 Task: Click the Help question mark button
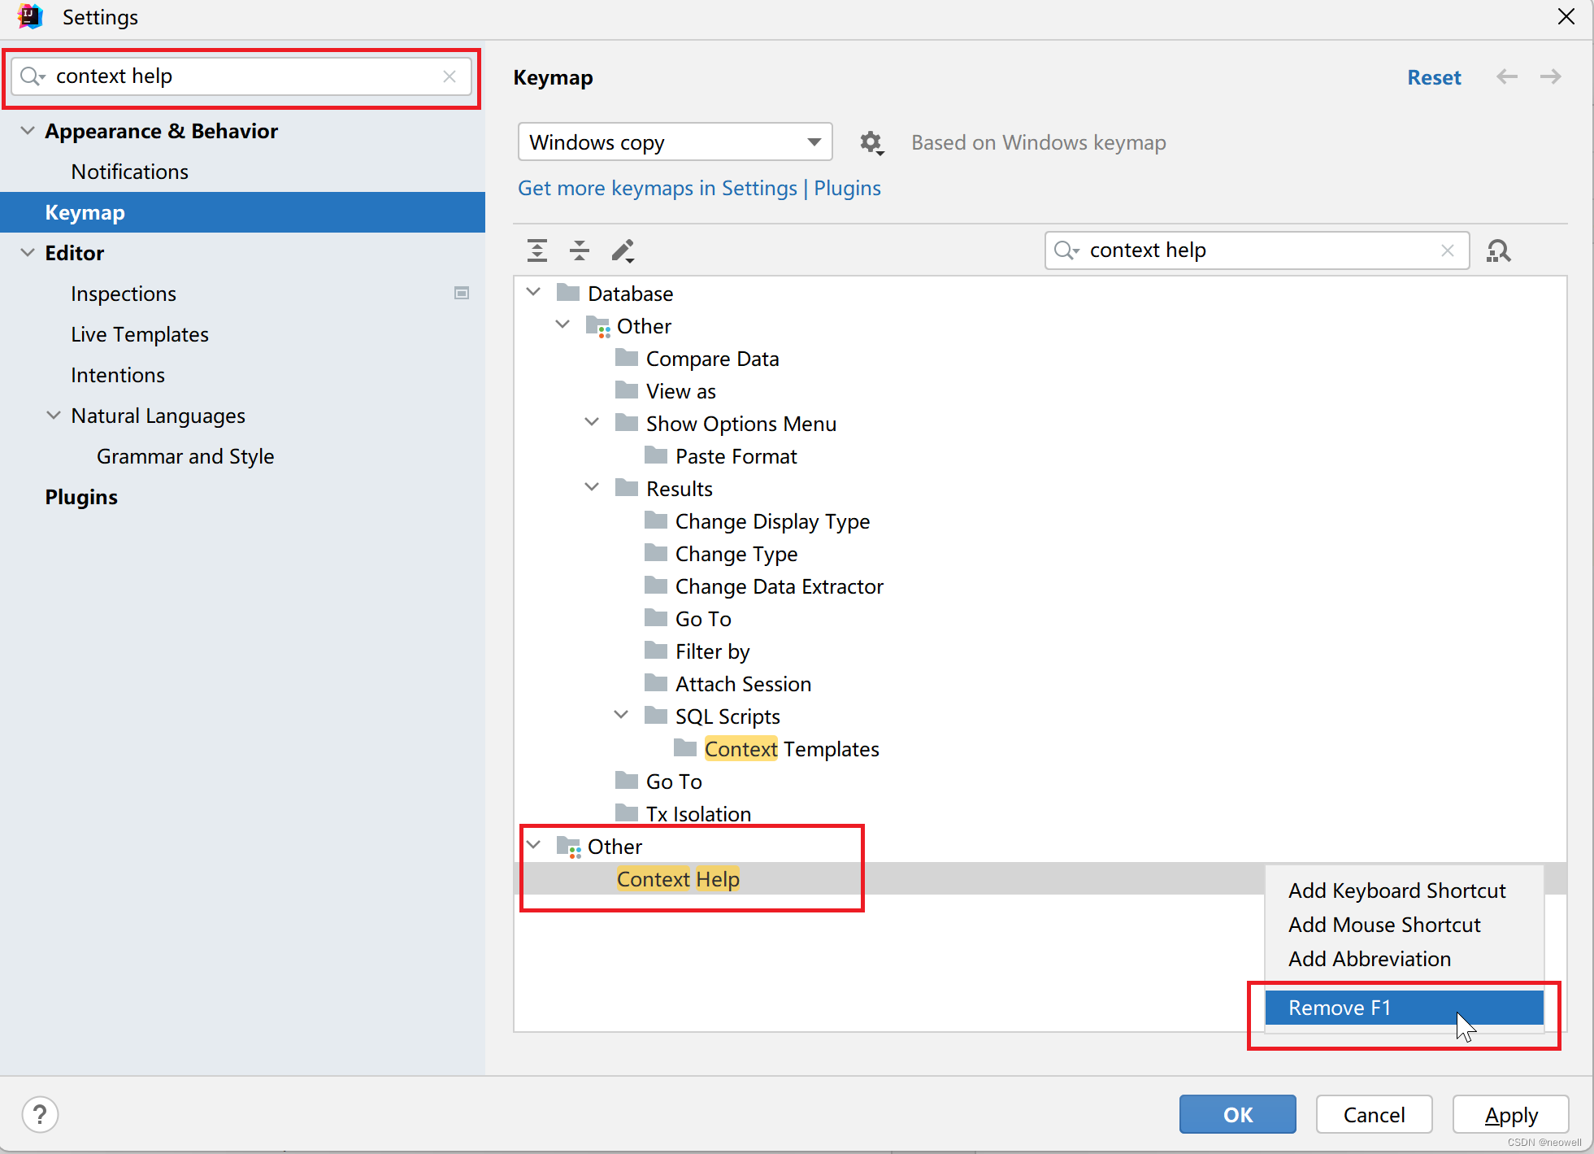point(40,1114)
